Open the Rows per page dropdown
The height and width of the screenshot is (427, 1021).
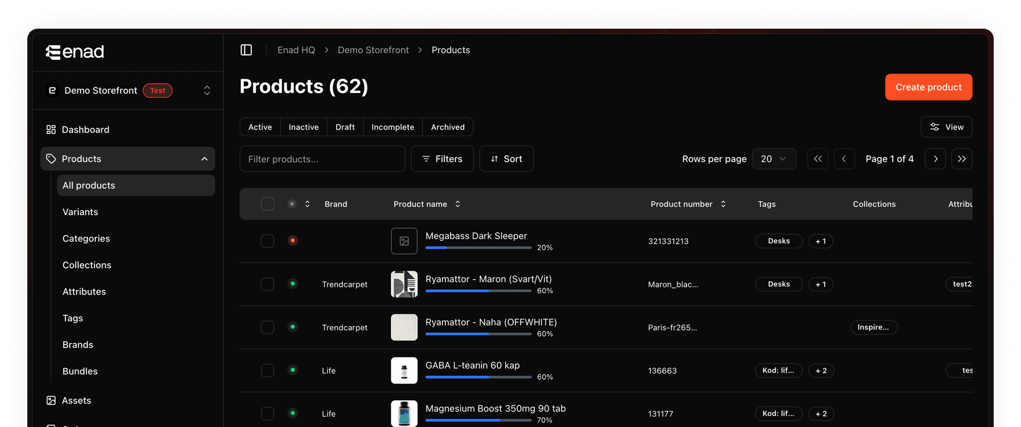pos(774,159)
